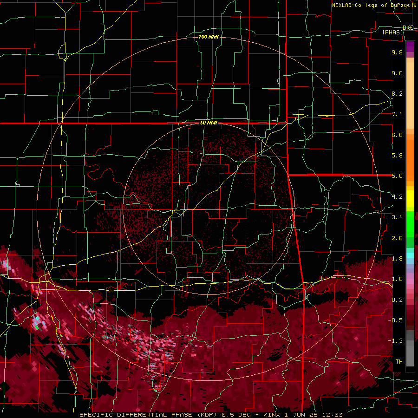Screen dimensions: 418x418
Task: Click the TH threshold label on the scale
Action: (x=399, y=362)
